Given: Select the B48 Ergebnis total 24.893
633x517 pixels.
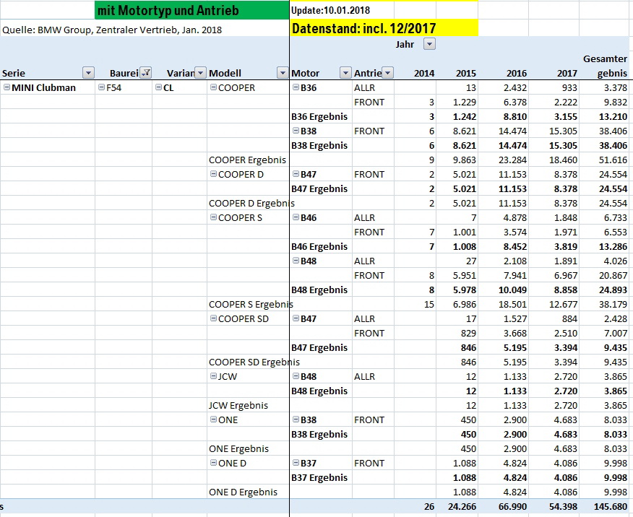Looking at the screenshot, I should (x=613, y=290).
